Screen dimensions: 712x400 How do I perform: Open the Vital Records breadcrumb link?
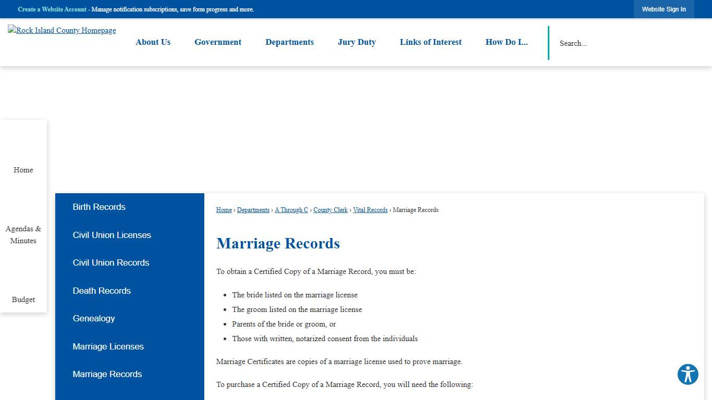point(370,210)
